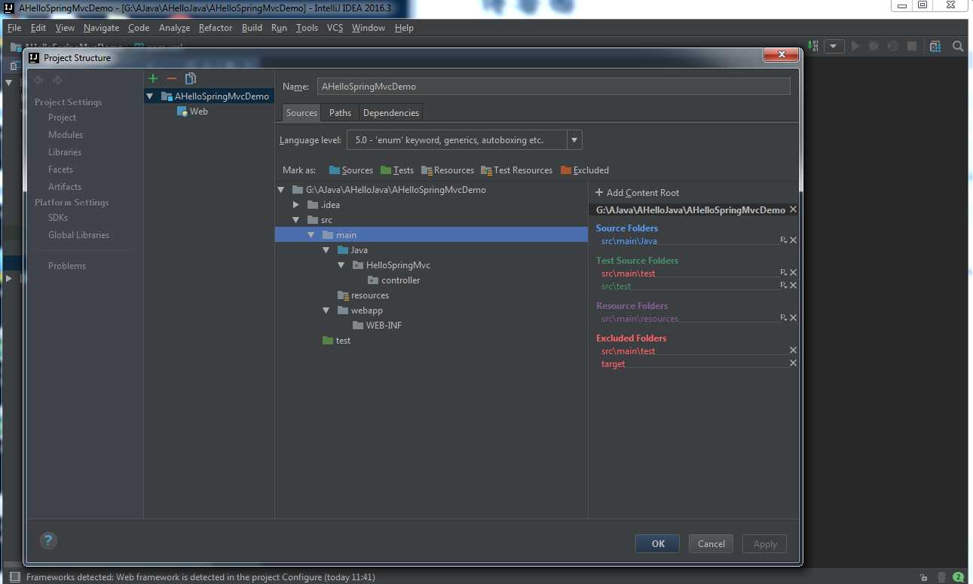Click the module Name input field
The image size is (973, 584).
tap(553, 87)
